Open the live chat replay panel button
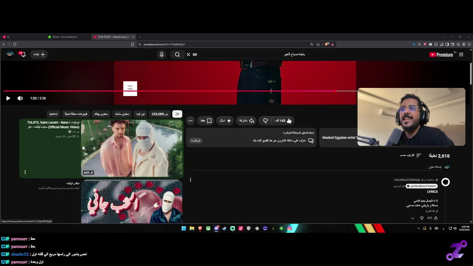Image resolution: width=473 pixels, height=266 pixels. click(195, 141)
